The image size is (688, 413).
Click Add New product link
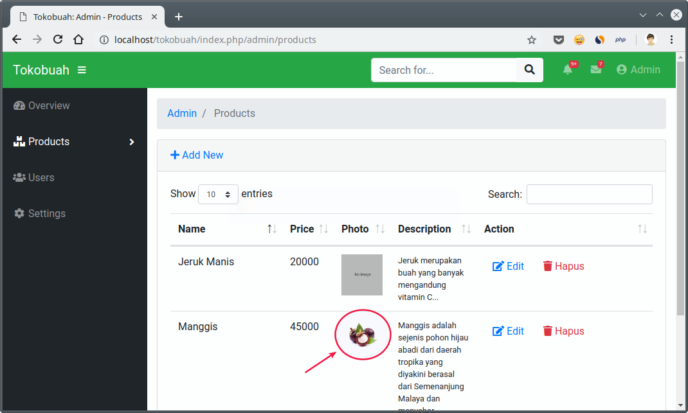197,155
